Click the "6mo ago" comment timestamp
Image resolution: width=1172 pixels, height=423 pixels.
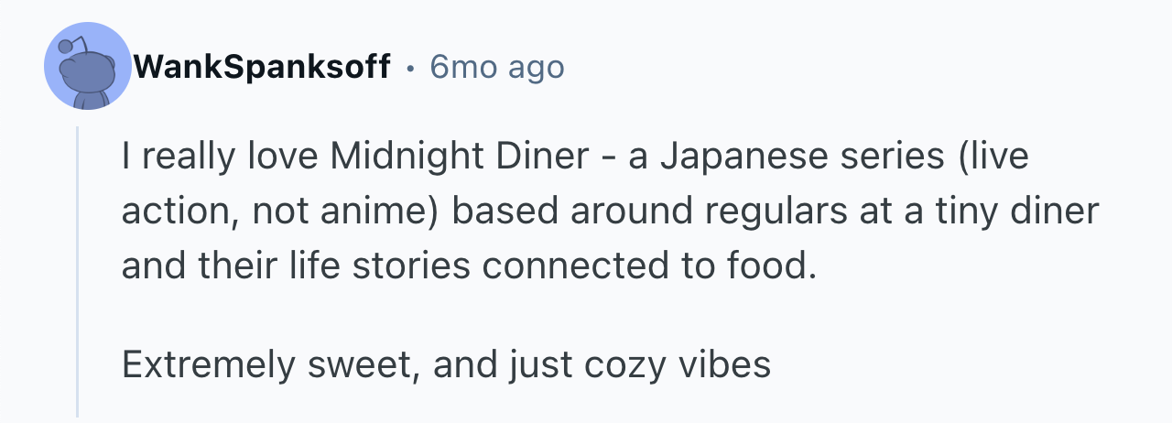497,67
